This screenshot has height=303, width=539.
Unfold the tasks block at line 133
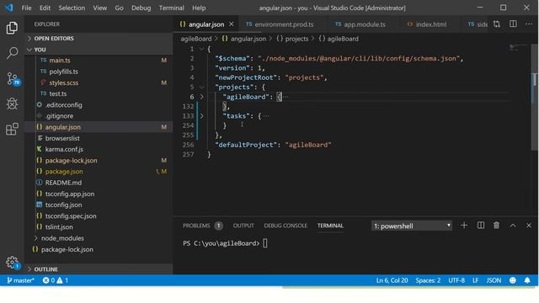[x=202, y=116]
